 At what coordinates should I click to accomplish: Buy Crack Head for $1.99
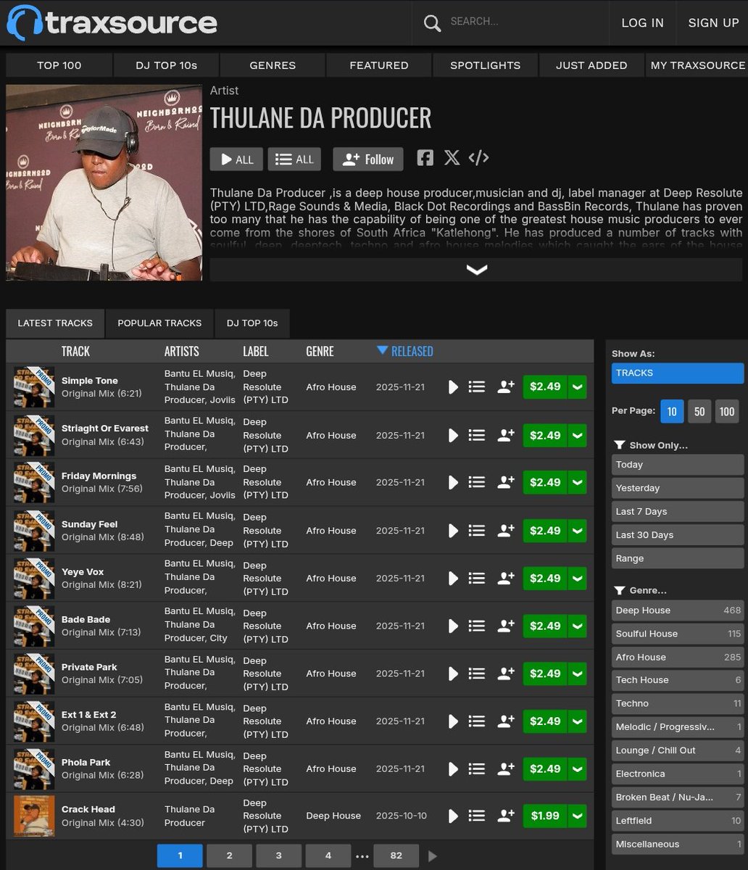point(545,816)
